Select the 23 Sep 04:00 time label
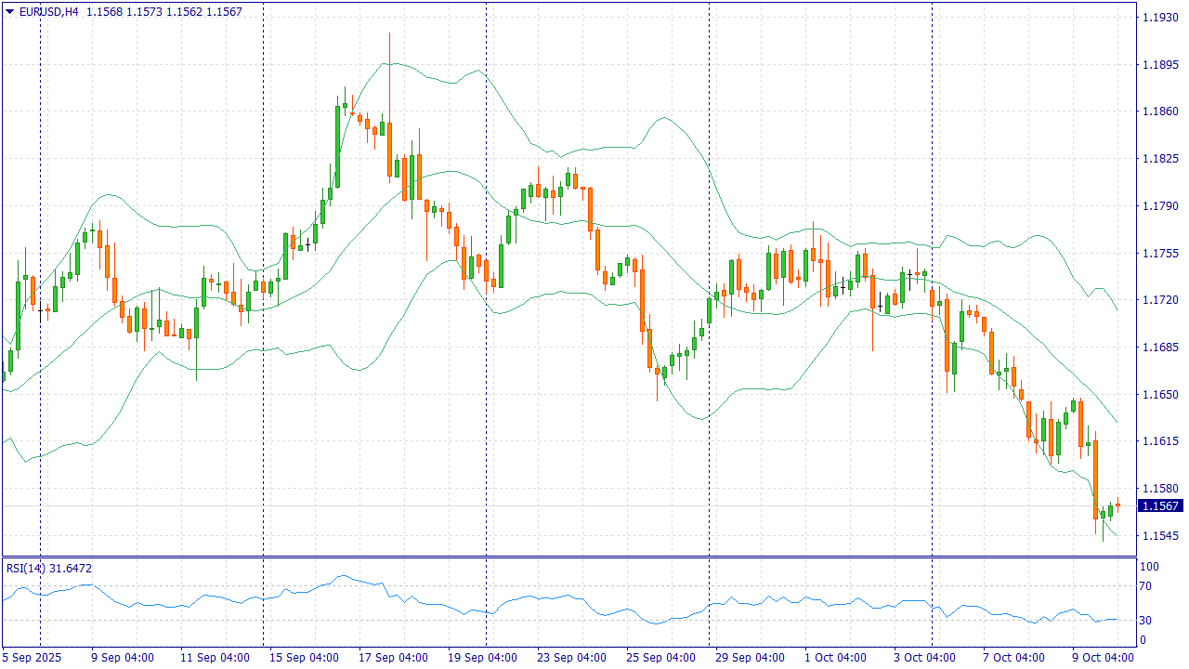 tap(571, 657)
